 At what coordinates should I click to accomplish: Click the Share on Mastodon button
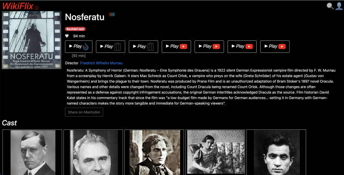coord(84,112)
